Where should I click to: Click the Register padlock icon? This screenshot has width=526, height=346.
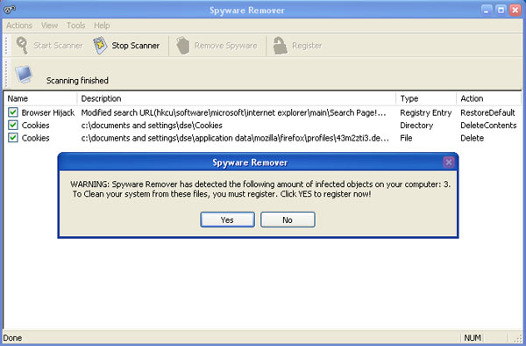tap(280, 46)
